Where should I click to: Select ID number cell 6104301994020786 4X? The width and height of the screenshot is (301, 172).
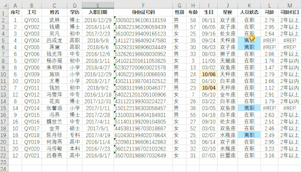[x=143, y=135]
